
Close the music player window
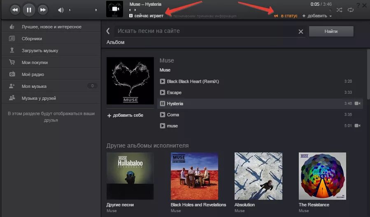pos(364,5)
